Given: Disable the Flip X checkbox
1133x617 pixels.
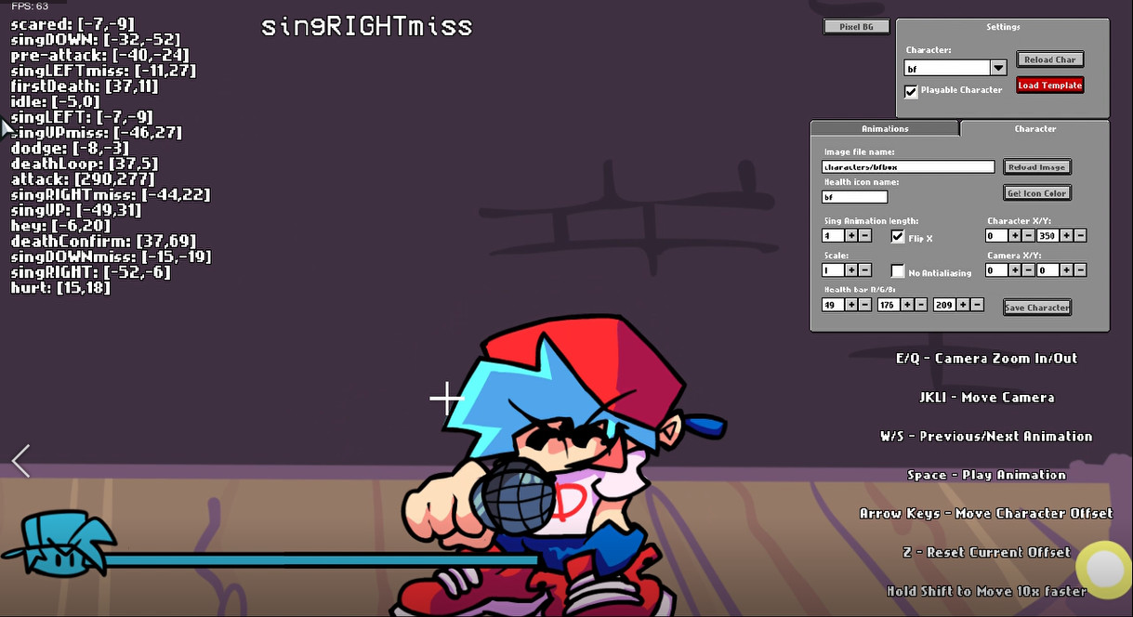Looking at the screenshot, I should (x=896, y=236).
